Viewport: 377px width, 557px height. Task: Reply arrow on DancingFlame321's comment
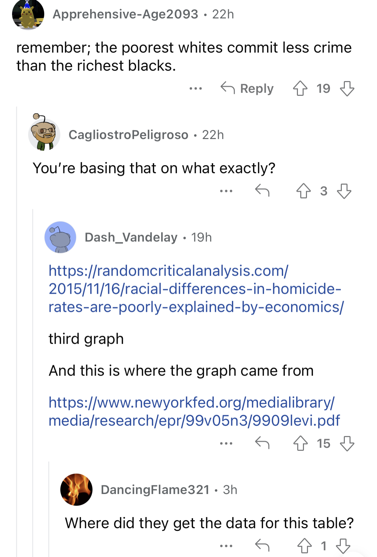click(262, 546)
